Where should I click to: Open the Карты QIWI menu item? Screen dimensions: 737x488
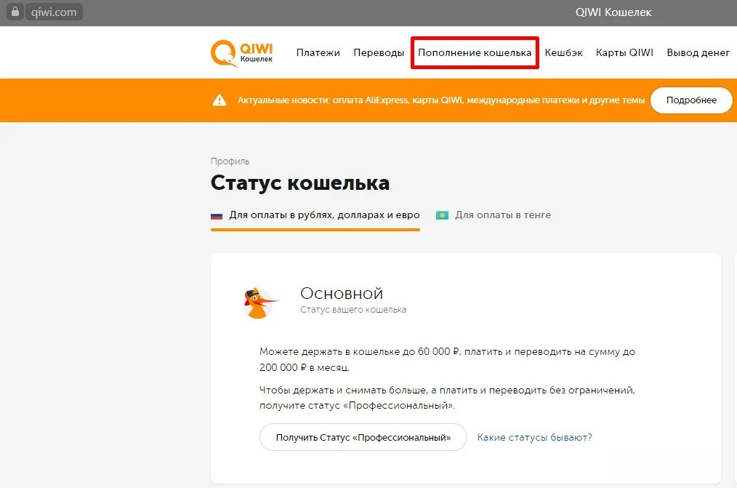click(624, 52)
